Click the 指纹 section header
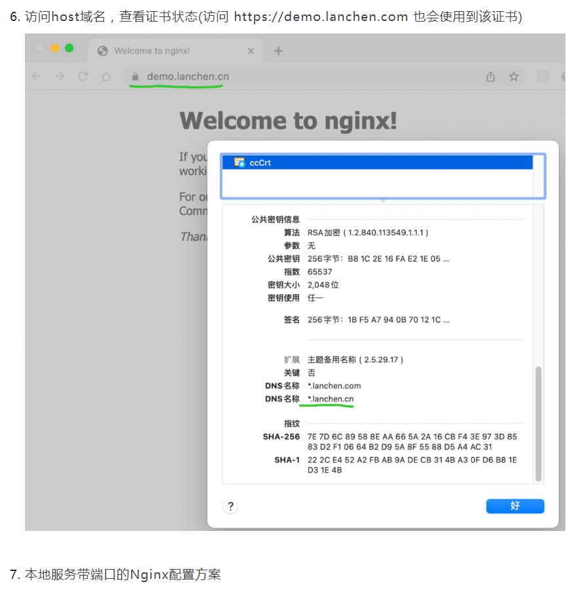The image size is (572, 590). (291, 424)
